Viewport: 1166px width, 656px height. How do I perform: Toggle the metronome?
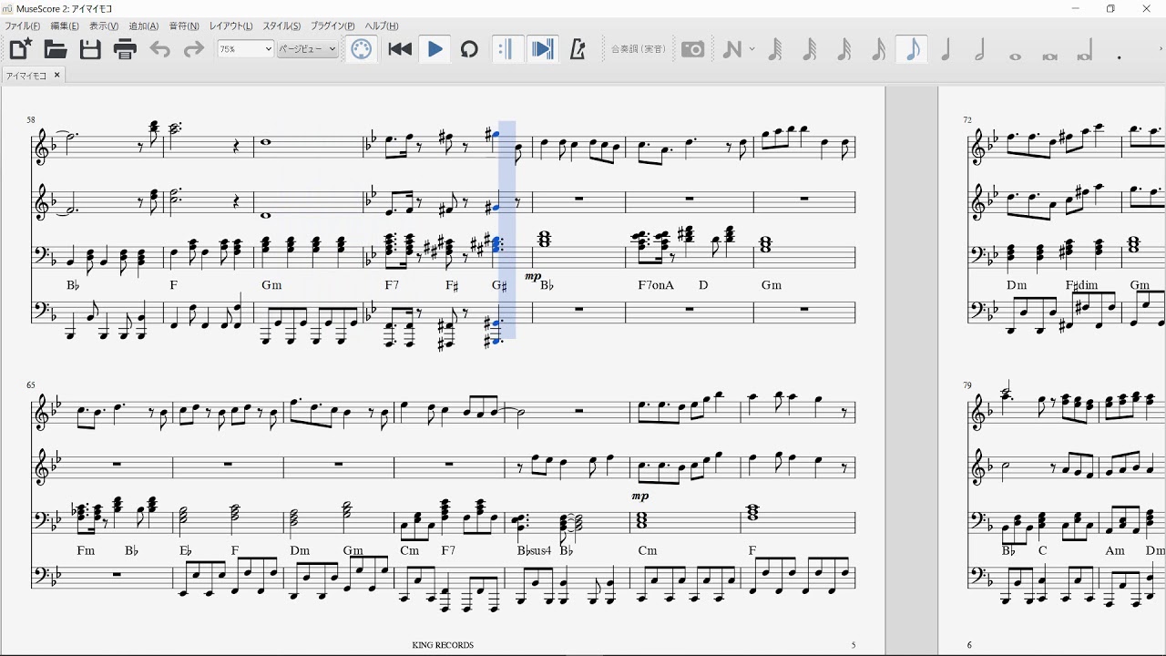(x=577, y=49)
